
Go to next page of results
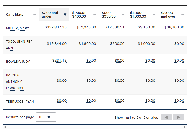click(179, 117)
